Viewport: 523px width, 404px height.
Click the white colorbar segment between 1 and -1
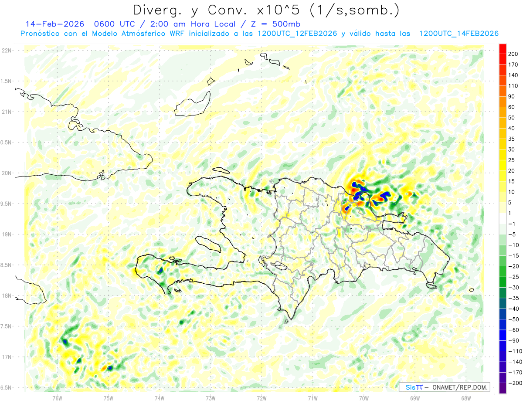tap(503, 218)
